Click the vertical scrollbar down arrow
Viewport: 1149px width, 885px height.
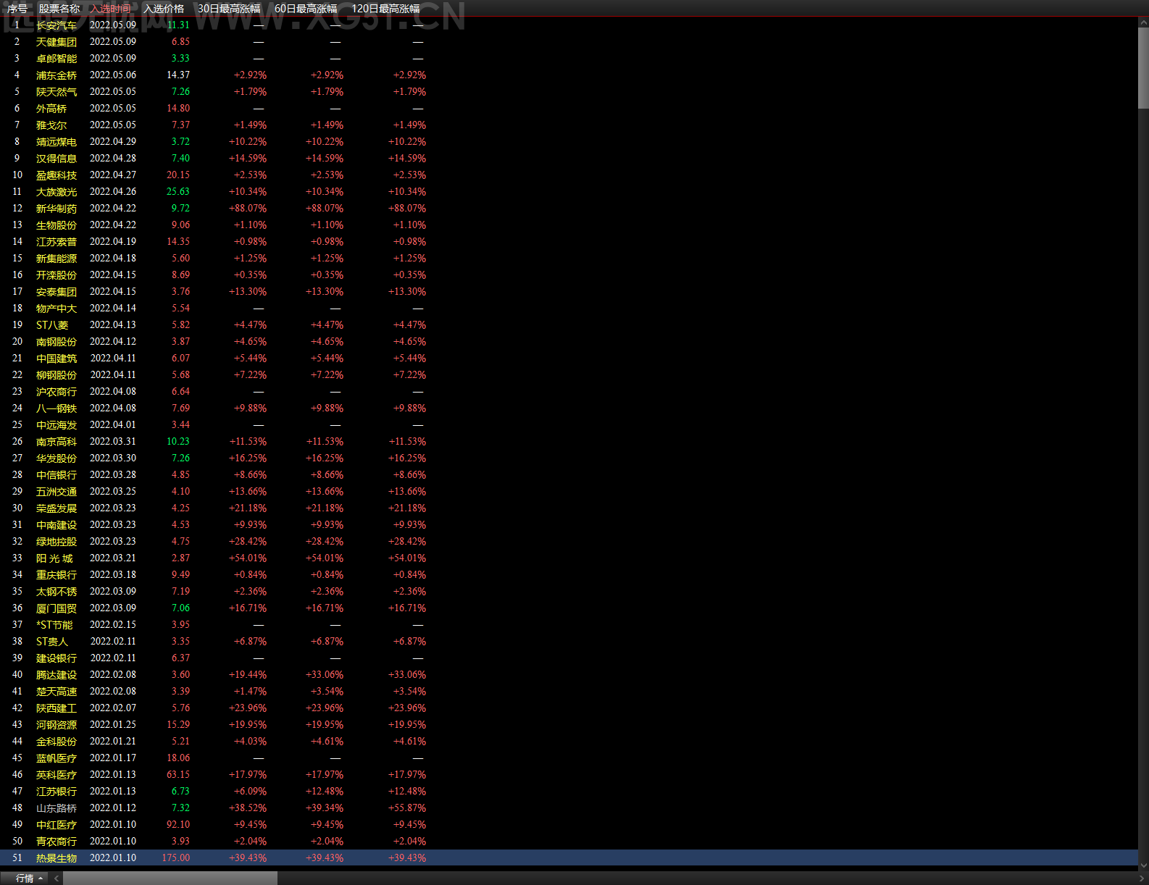1143,865
